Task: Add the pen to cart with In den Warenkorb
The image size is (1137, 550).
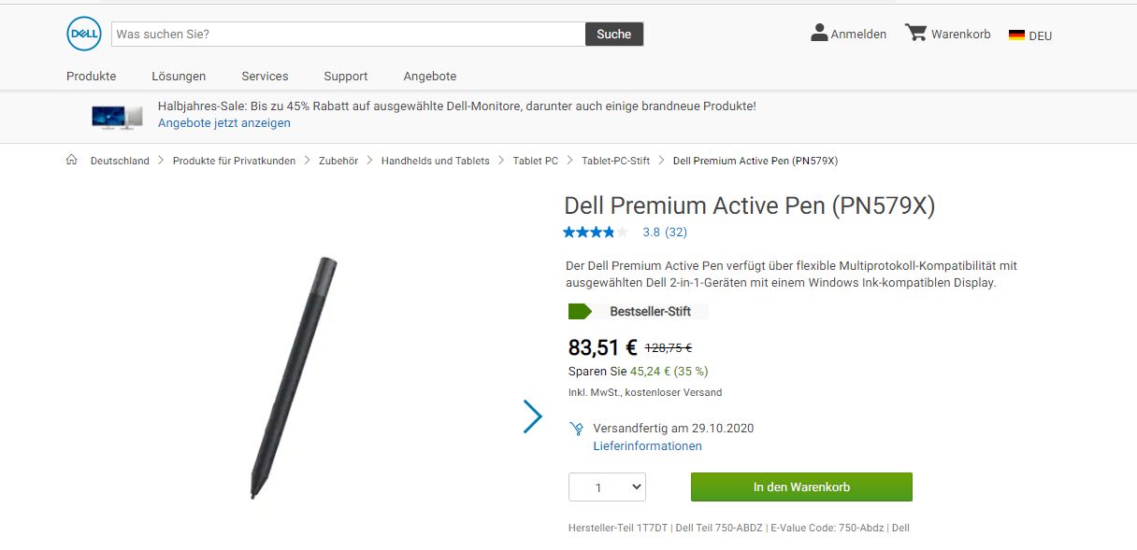Action: (x=800, y=487)
